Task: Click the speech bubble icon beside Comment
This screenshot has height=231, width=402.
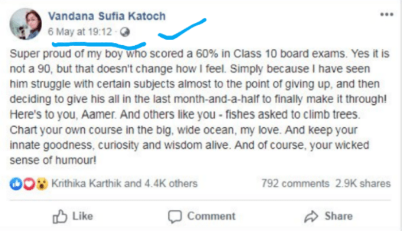Action: click(x=175, y=216)
